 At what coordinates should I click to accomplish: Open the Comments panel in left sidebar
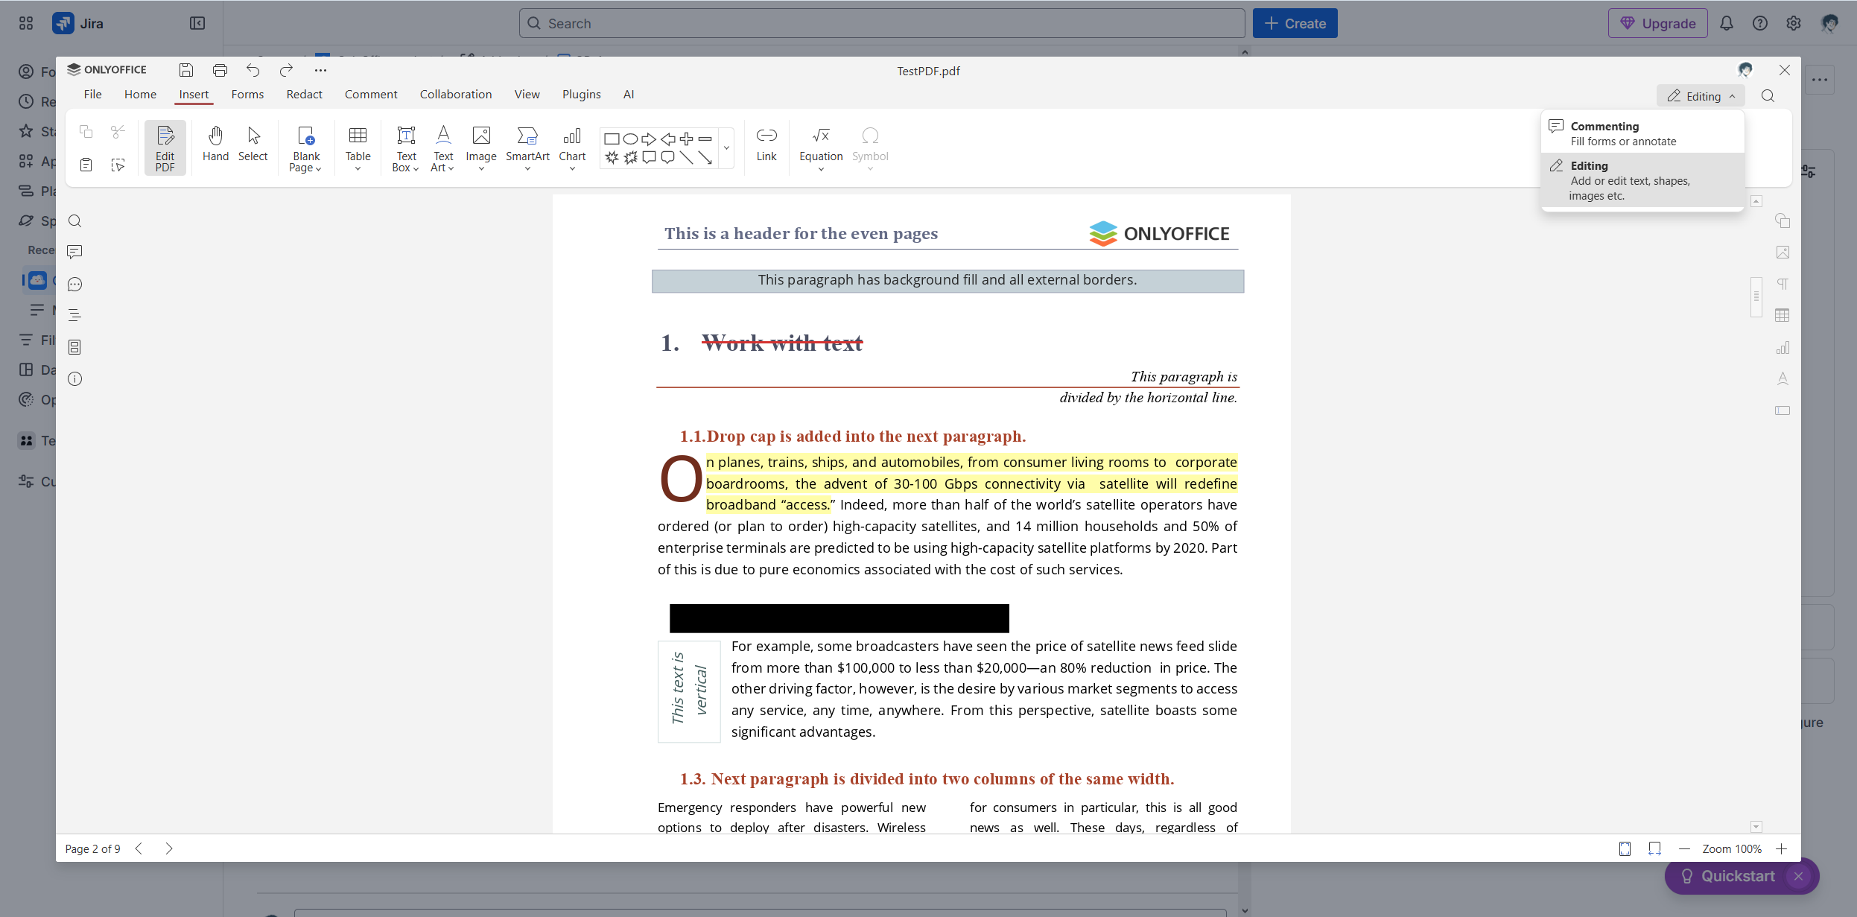pos(74,251)
